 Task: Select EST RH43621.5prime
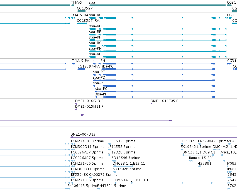point(112,186)
